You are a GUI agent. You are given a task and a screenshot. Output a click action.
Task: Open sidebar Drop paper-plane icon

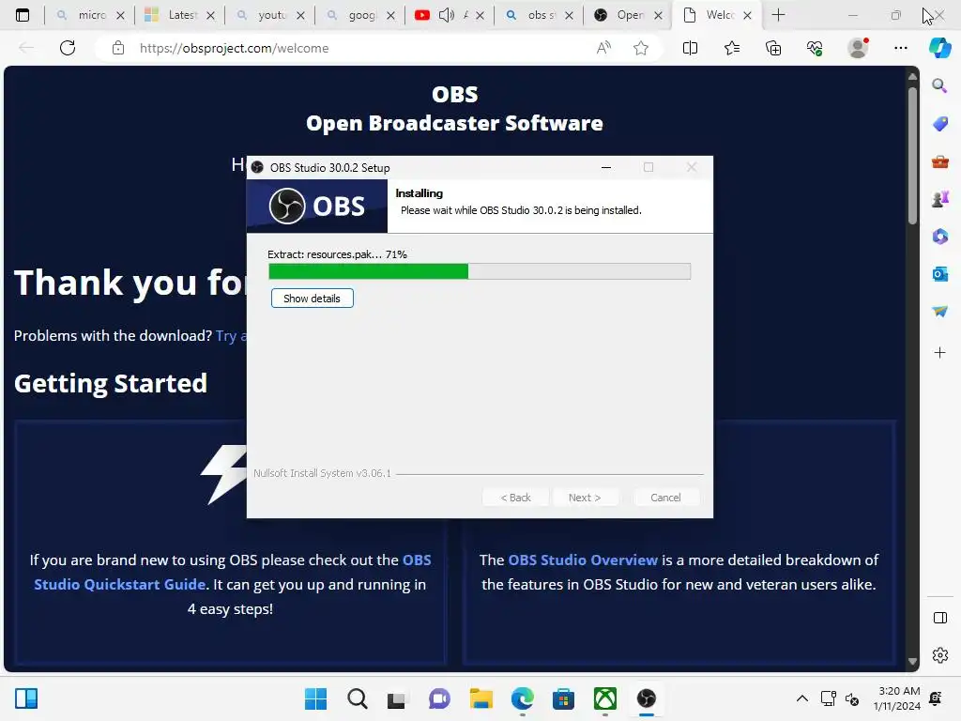pos(939,312)
